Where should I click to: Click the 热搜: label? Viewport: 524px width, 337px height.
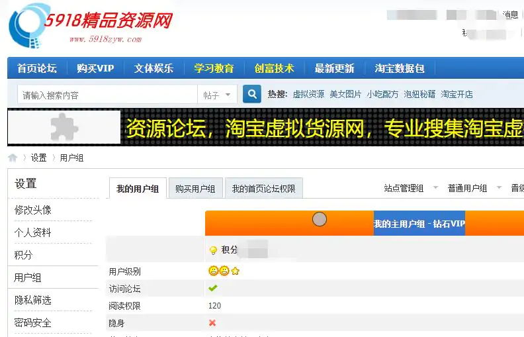click(277, 94)
